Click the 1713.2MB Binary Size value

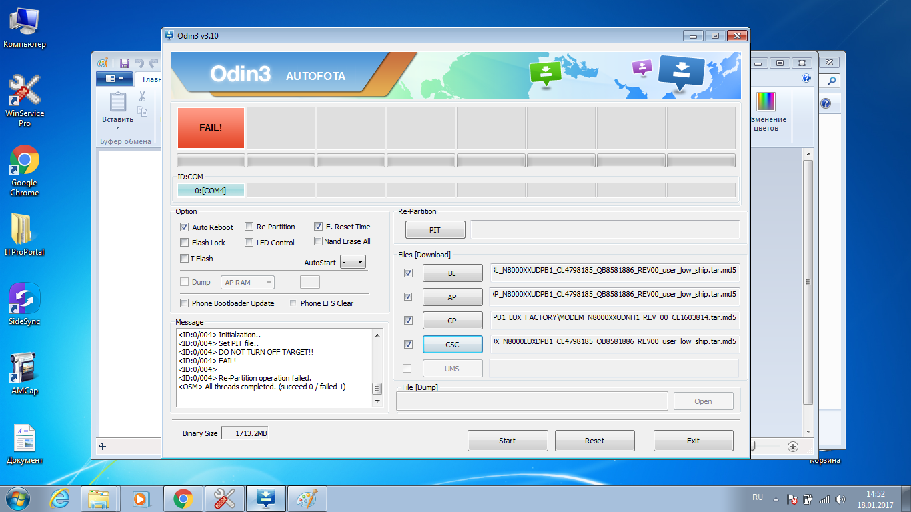(x=245, y=433)
